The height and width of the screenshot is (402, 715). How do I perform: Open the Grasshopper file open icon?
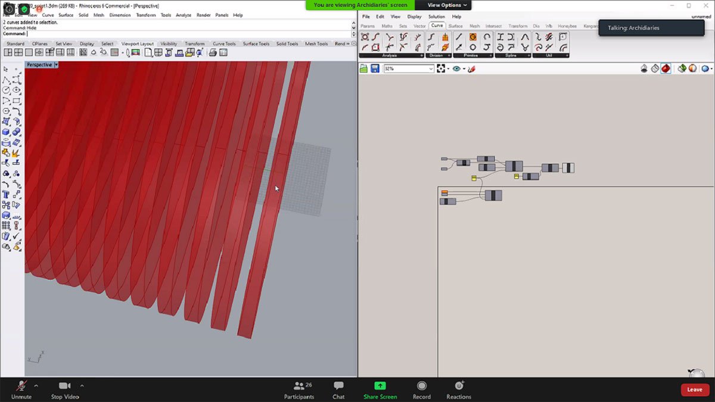coord(363,68)
